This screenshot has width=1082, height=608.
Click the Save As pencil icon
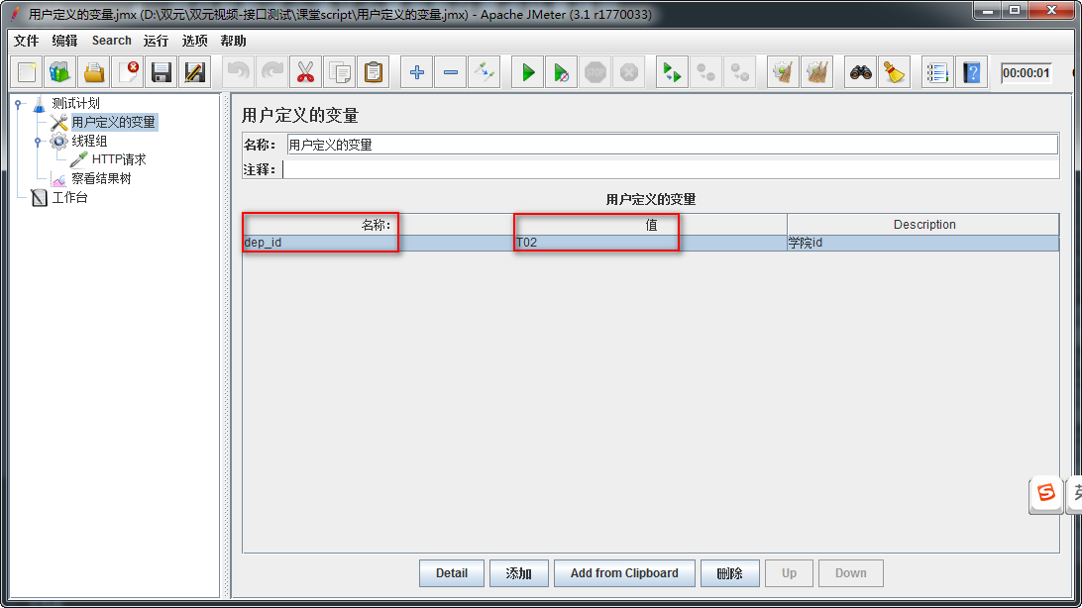tap(195, 72)
